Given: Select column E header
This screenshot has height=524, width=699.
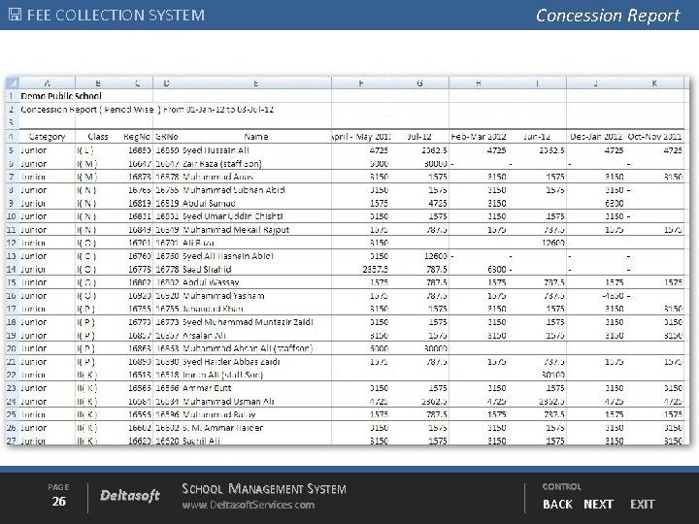Looking at the screenshot, I should [x=255, y=82].
